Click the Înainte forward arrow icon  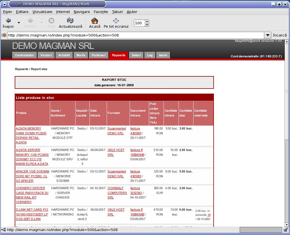30,21
